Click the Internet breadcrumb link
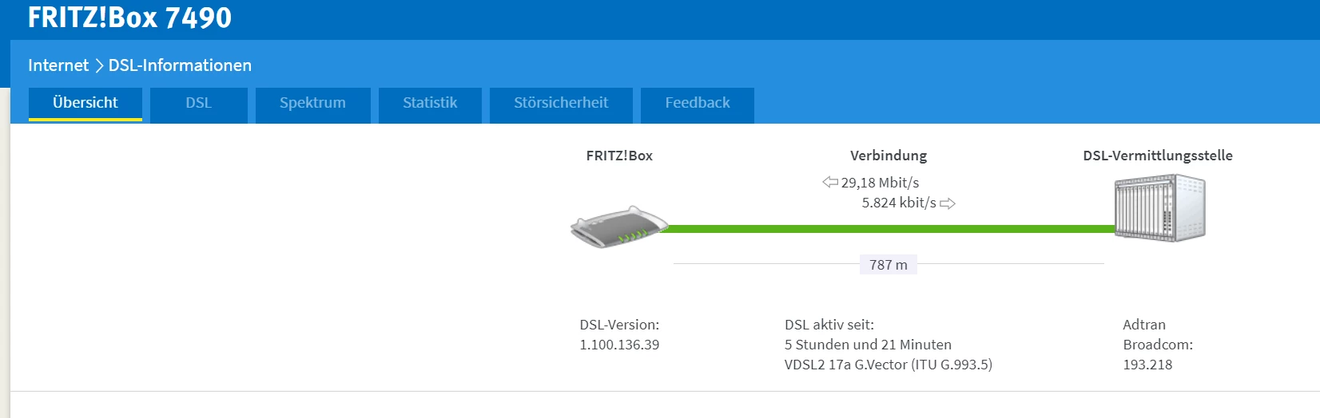This screenshot has height=418, width=1320. click(58, 65)
